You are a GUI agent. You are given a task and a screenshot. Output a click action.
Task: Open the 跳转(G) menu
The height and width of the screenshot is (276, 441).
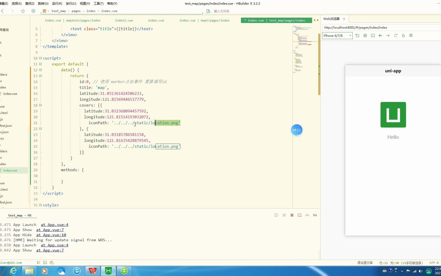point(43,3)
